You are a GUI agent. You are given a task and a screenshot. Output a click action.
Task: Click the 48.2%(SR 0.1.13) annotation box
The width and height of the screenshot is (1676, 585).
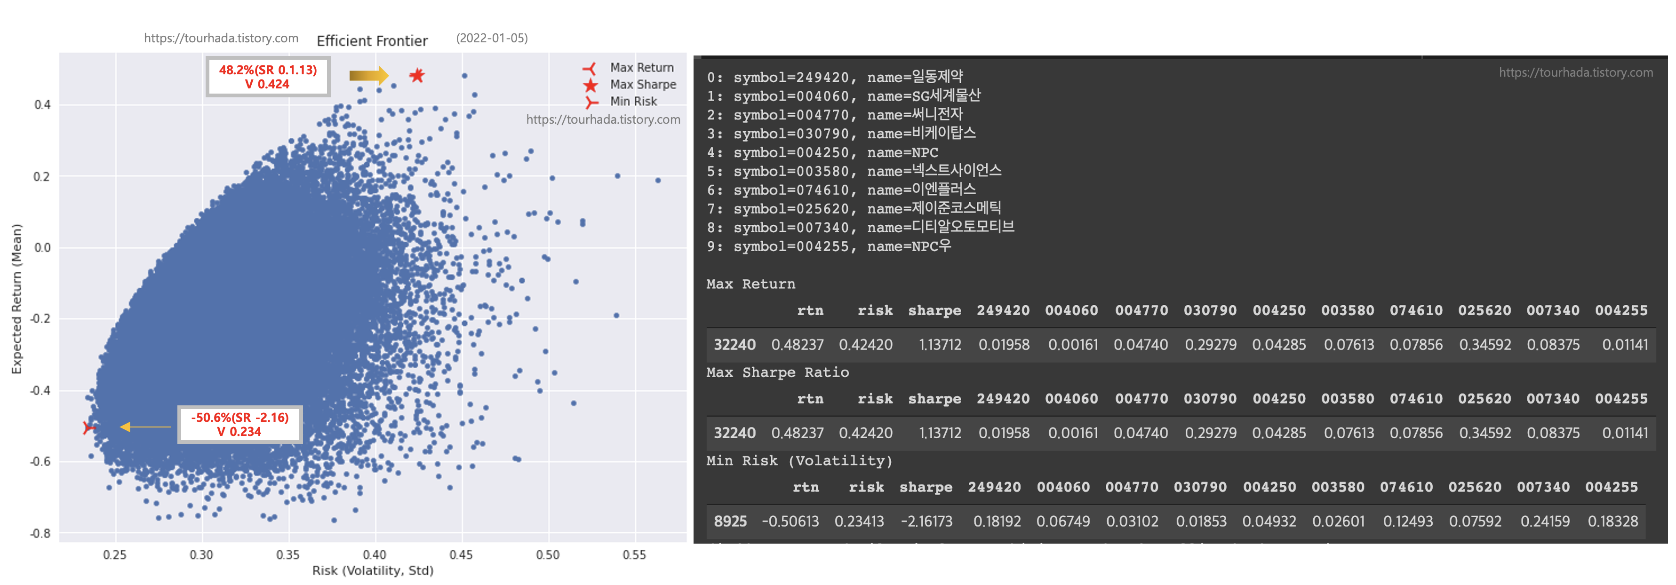(x=267, y=77)
